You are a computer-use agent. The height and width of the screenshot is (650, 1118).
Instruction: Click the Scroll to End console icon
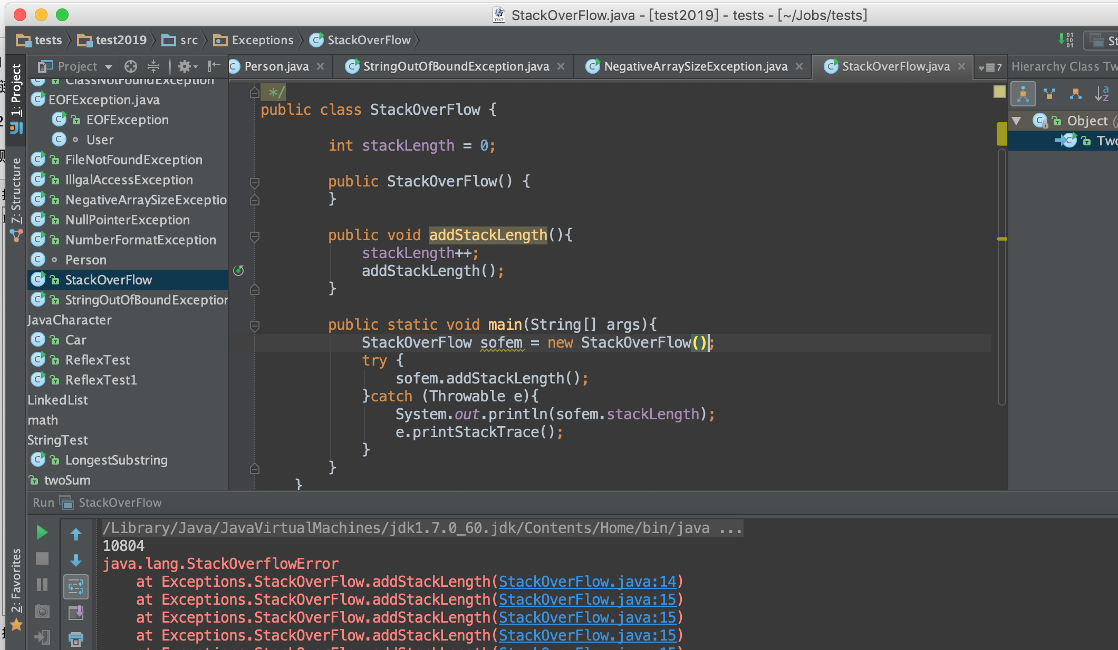(x=76, y=613)
